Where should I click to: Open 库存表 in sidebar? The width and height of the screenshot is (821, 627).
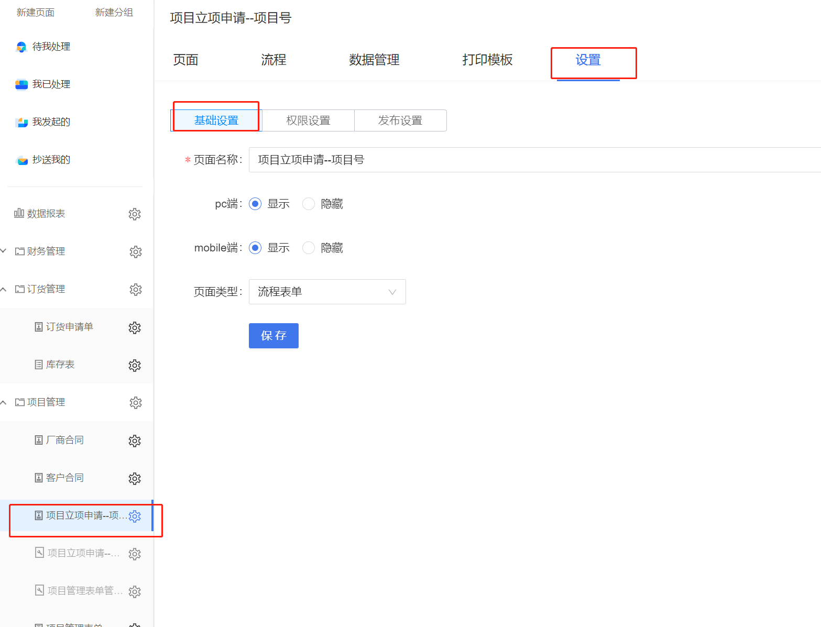[x=60, y=365]
